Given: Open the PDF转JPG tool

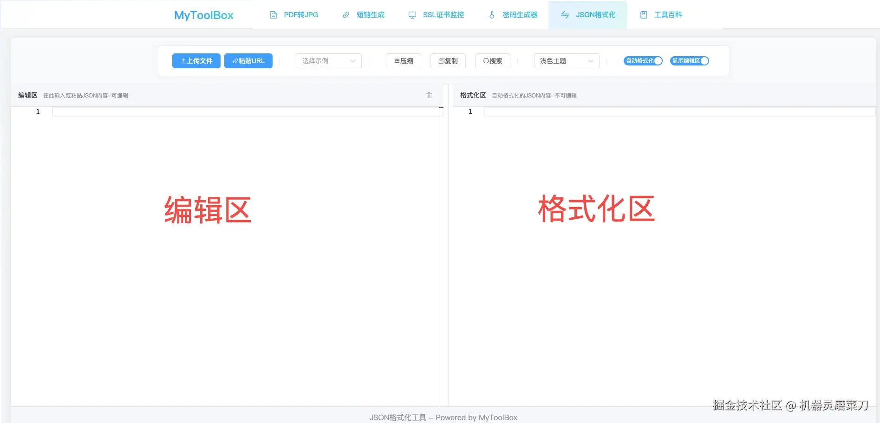Looking at the screenshot, I should [x=294, y=15].
